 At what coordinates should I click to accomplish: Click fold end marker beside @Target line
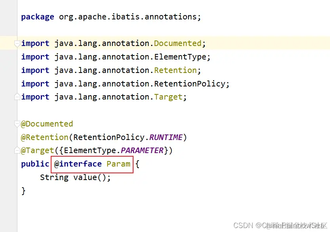coord(17,150)
